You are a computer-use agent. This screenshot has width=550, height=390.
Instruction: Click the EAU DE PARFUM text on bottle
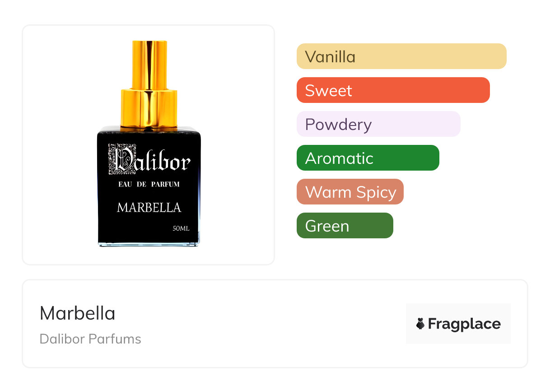click(149, 184)
